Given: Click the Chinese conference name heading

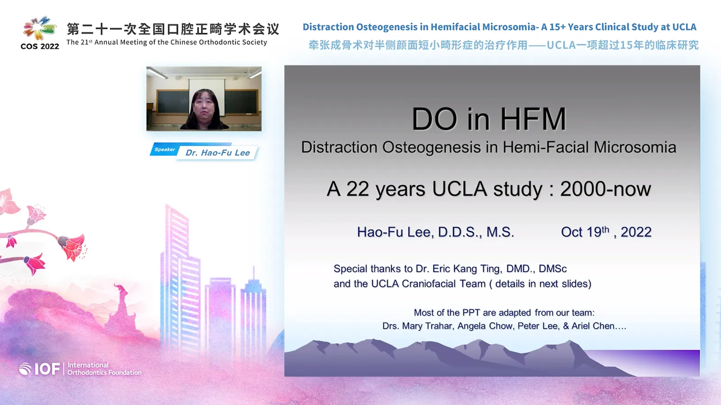Looking at the screenshot, I should [x=173, y=29].
